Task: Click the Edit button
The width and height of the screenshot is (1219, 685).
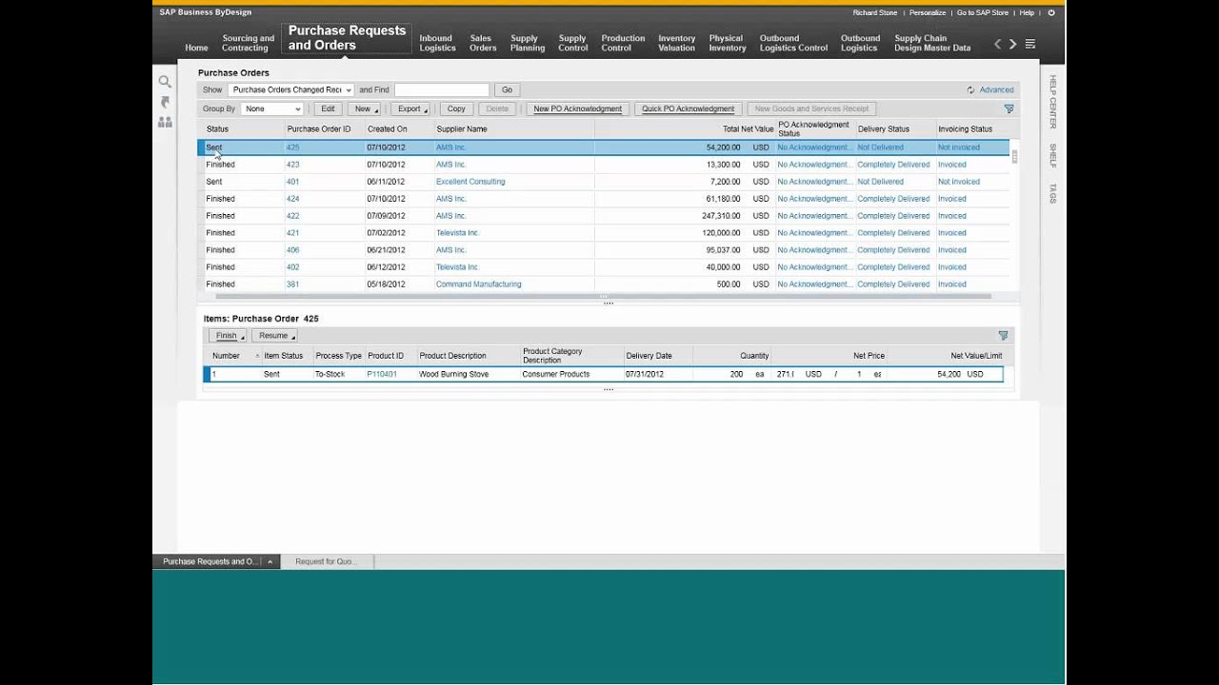Action: (328, 109)
